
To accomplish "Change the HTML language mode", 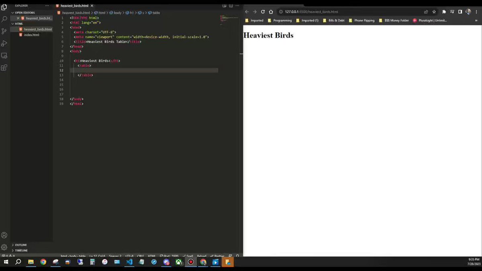I will click(151, 256).
